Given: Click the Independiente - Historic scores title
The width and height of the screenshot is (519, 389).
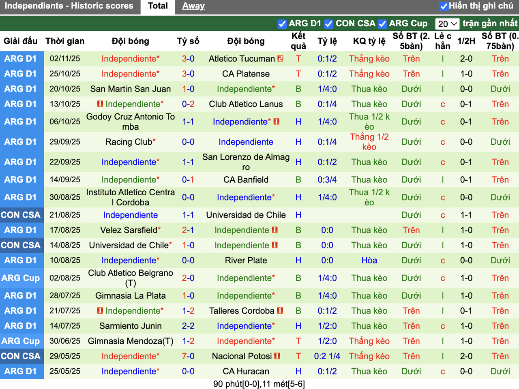Looking at the screenshot, I should (69, 6).
